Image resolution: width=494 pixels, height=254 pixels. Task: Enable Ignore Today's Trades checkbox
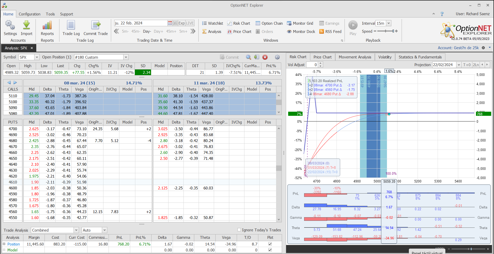(x=239, y=230)
